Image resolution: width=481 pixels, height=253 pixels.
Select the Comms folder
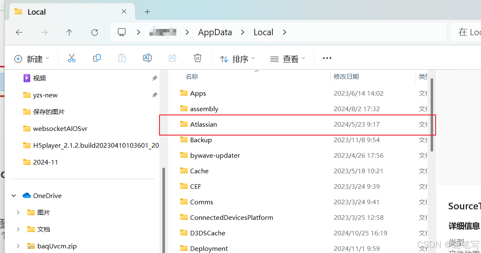(x=201, y=202)
